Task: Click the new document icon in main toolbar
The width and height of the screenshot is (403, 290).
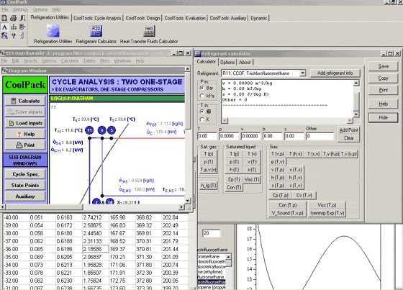Action: click(4, 18)
